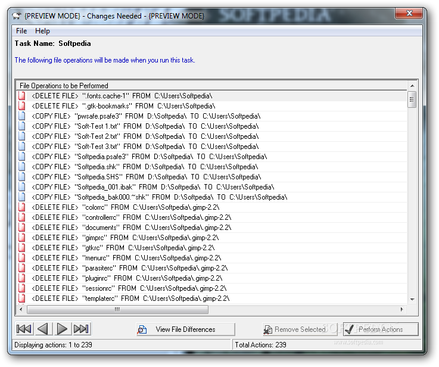Click blue file icon for Soft-Test 3.txt
This screenshot has height=367, width=439.
[22, 147]
